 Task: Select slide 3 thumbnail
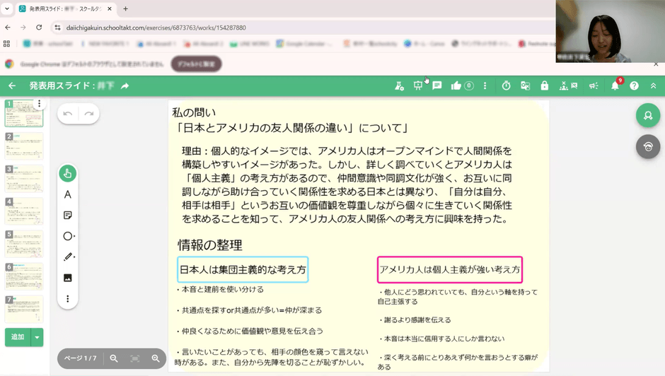pos(24,179)
